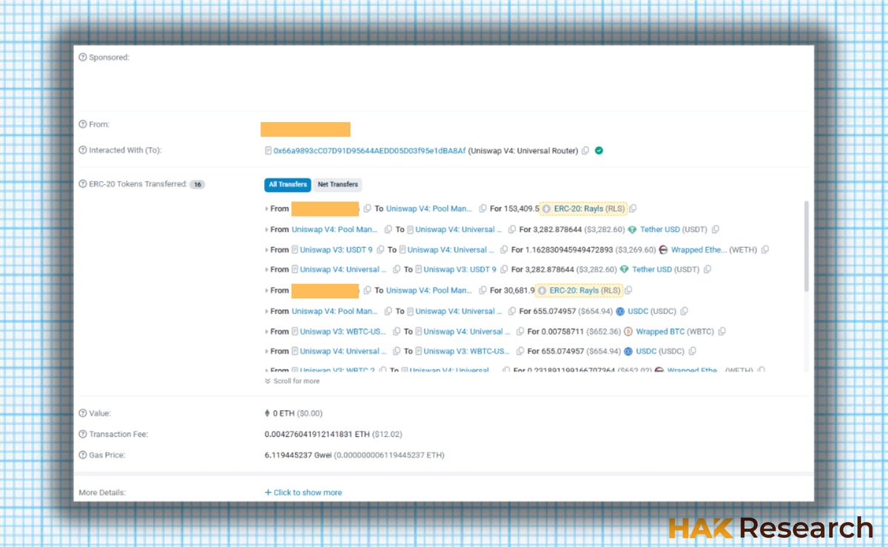Viewport: 888px width, 547px height.
Task: Switch to the Net Transfers tab
Action: pyautogui.click(x=338, y=185)
